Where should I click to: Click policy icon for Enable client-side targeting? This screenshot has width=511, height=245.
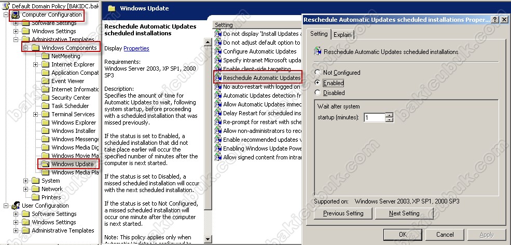tap(218, 69)
